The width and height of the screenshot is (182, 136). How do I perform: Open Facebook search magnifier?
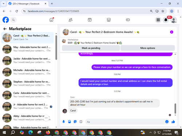pyautogui.click(x=13, y=20)
